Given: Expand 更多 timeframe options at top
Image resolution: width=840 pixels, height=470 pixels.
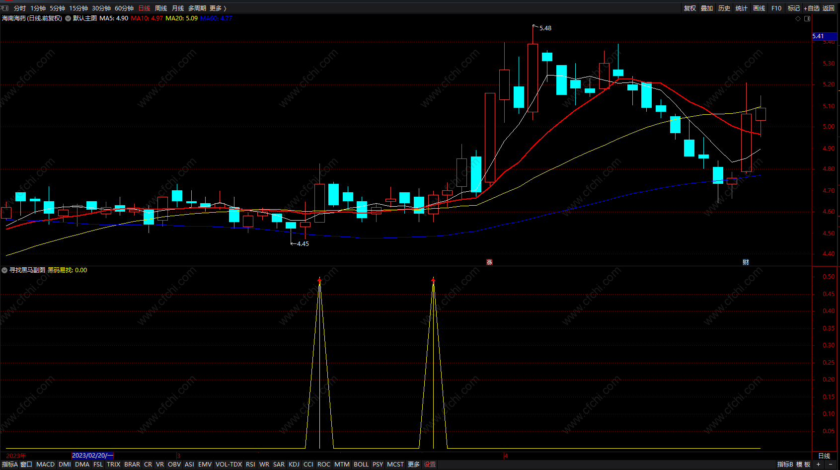Looking at the screenshot, I should 218,8.
